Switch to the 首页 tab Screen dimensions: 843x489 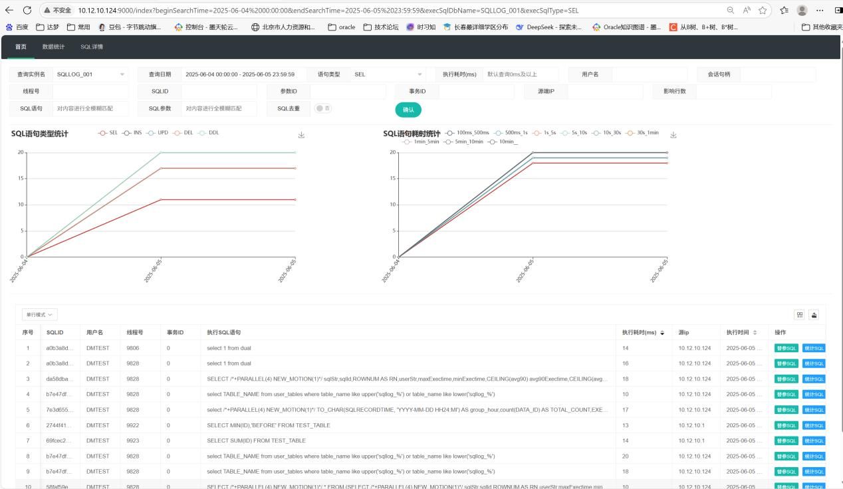[x=21, y=47]
